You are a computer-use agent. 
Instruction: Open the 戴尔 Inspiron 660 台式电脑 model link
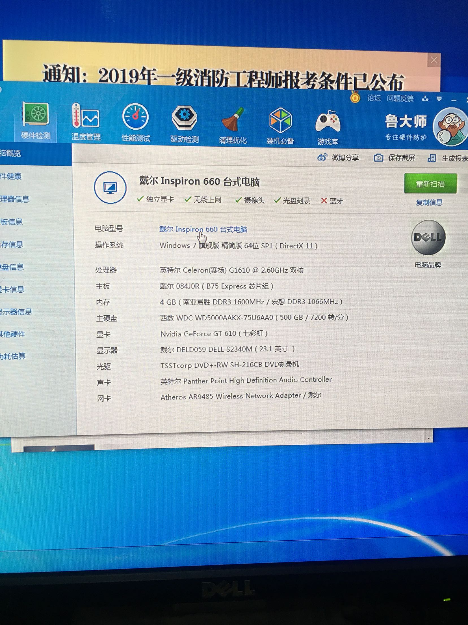(x=203, y=229)
